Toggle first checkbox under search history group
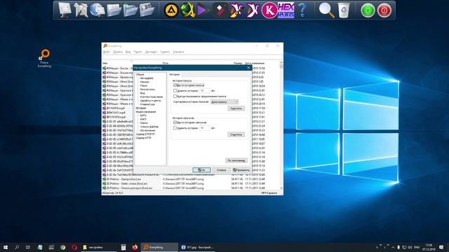This screenshot has width=449, height=252. coord(175,85)
